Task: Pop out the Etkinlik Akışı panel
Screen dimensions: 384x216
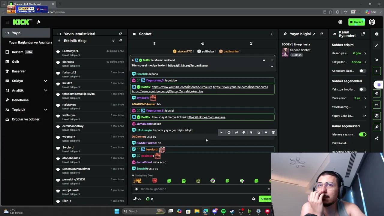Action: (x=121, y=41)
